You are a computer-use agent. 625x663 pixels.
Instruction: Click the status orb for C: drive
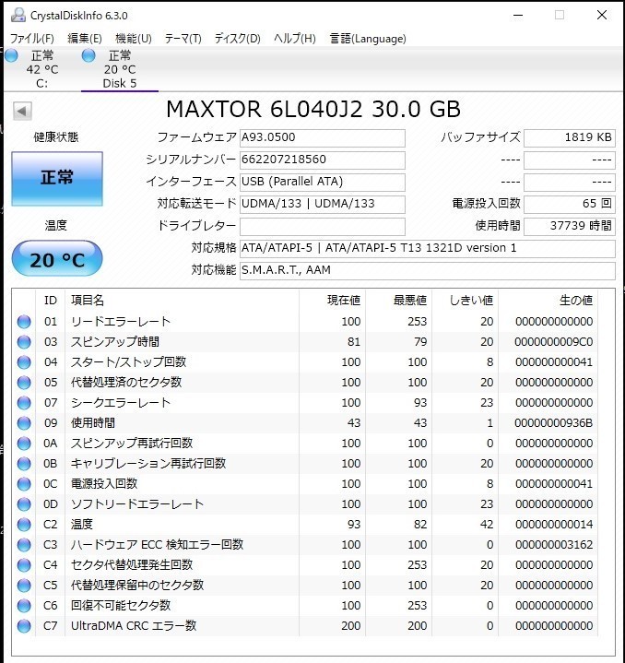(11, 55)
